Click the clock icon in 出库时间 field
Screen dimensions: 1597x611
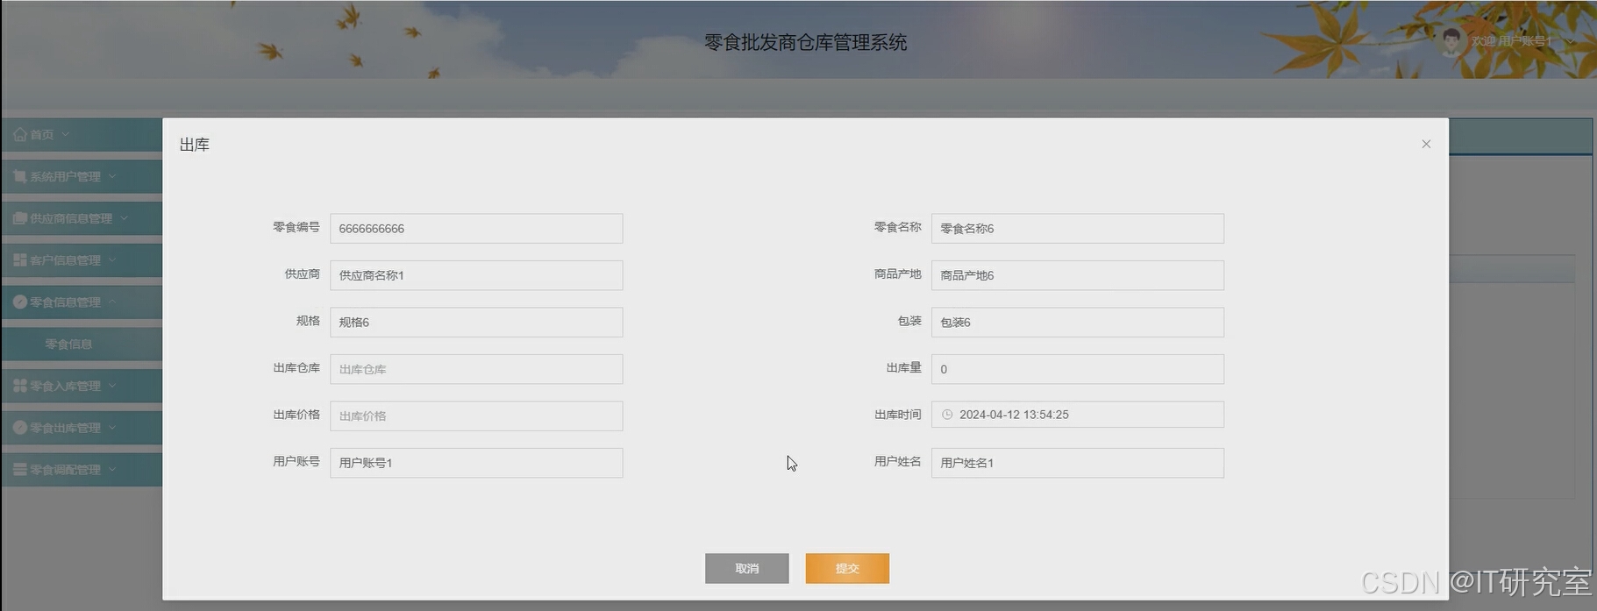947,415
